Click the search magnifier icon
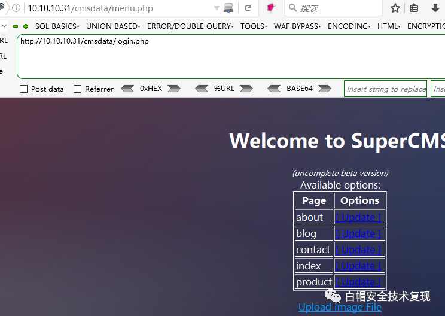Screen dimensions: 445x316 click(292, 8)
